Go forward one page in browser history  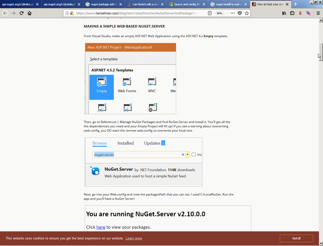[x=13, y=13]
